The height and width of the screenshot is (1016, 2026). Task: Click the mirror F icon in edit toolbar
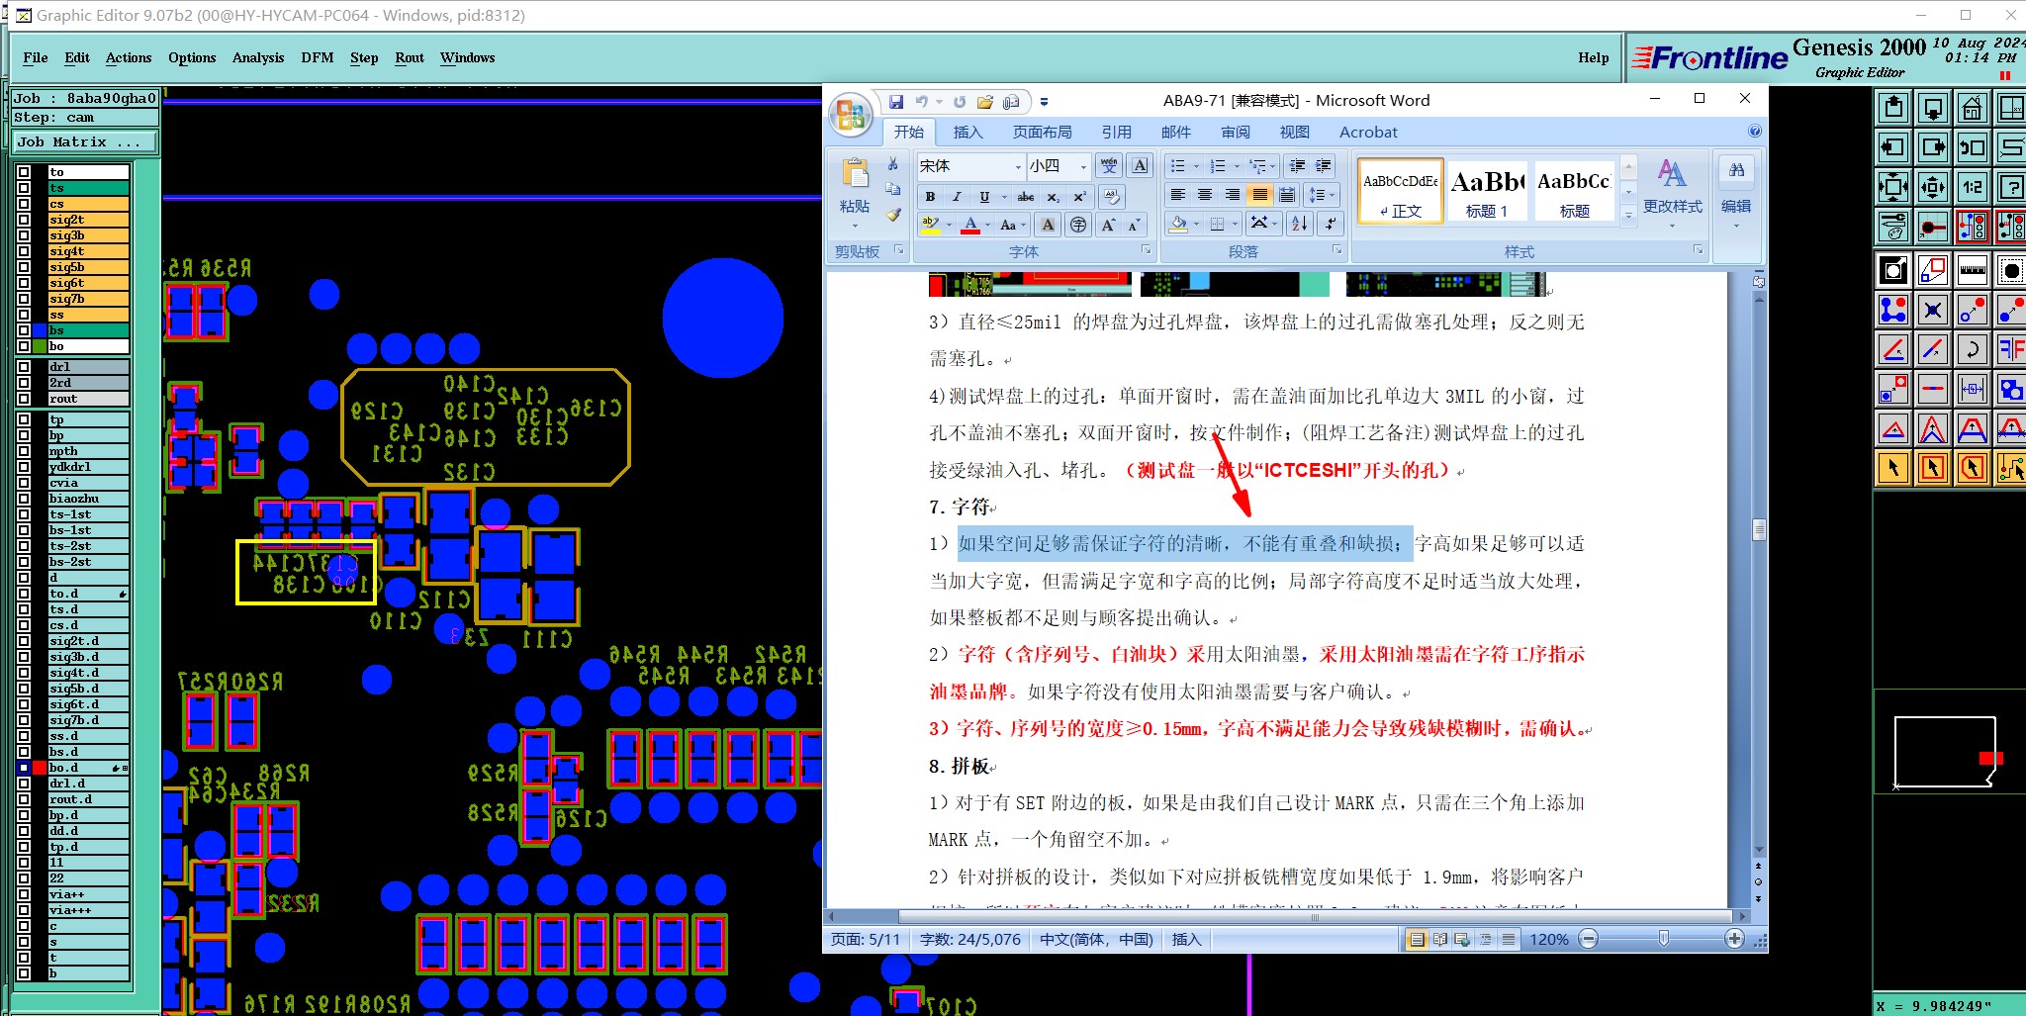point(2011,349)
